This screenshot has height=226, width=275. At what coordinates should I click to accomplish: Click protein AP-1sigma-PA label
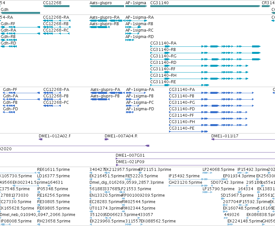coord(140,90)
